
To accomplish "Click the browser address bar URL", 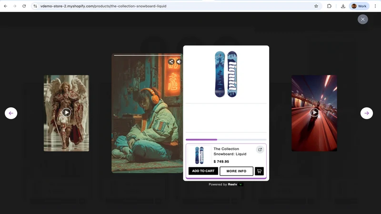I will [103, 6].
